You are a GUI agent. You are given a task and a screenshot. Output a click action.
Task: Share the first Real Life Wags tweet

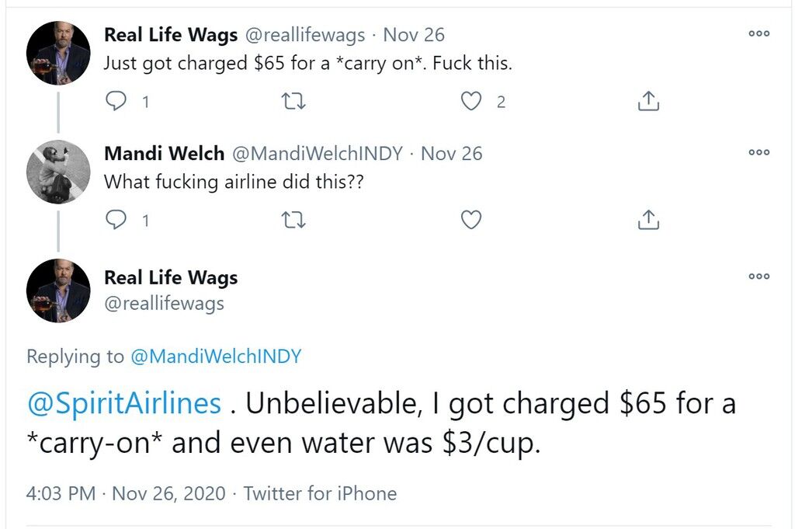point(648,101)
